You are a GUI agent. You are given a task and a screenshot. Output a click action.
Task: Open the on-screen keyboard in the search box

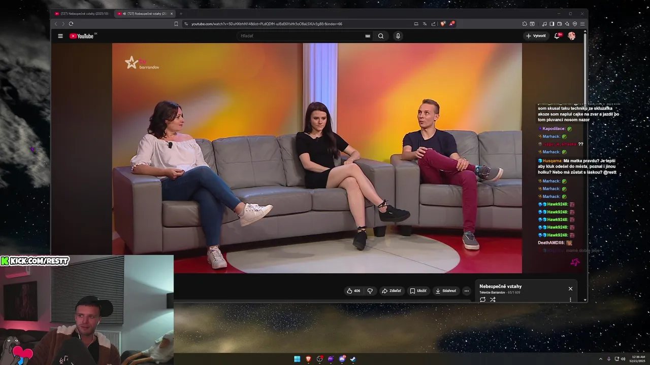click(x=368, y=36)
